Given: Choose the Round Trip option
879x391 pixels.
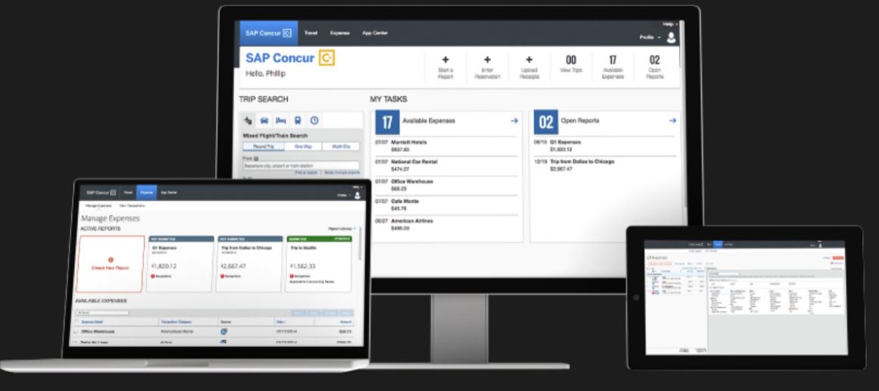Looking at the screenshot, I should [262, 146].
